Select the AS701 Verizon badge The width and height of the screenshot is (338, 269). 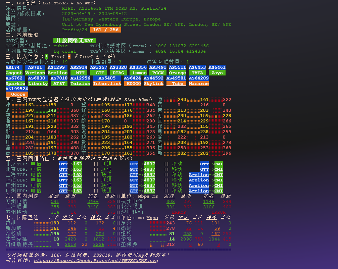(x=35, y=70)
